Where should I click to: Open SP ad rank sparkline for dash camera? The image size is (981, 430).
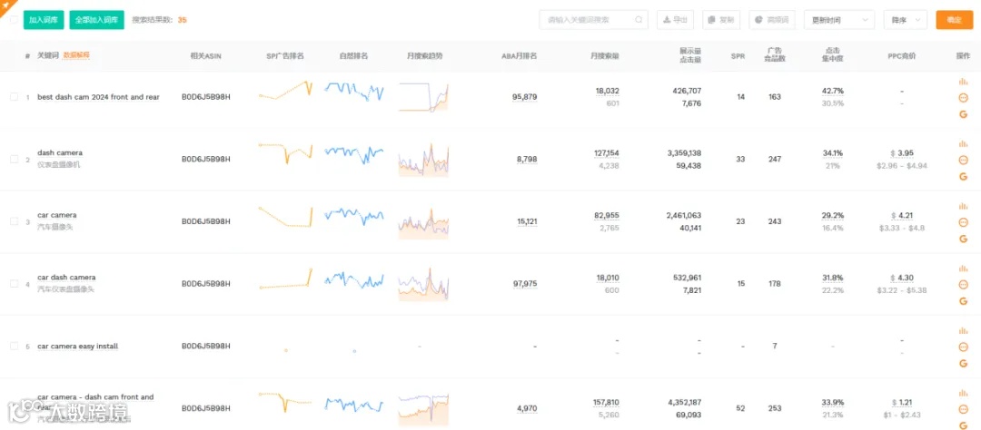285,152
